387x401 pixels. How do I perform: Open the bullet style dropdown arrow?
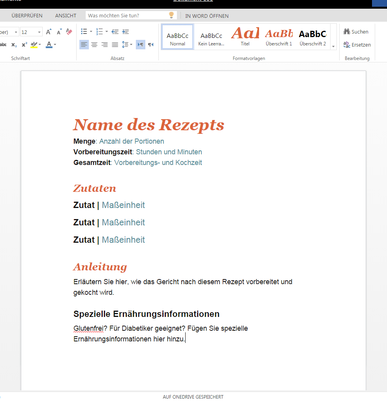click(91, 32)
